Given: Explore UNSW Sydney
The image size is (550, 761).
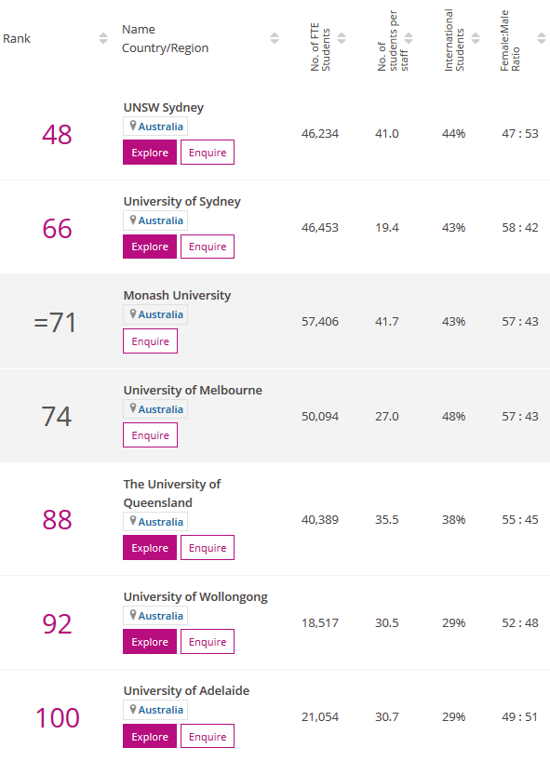Looking at the screenshot, I should 150,153.
